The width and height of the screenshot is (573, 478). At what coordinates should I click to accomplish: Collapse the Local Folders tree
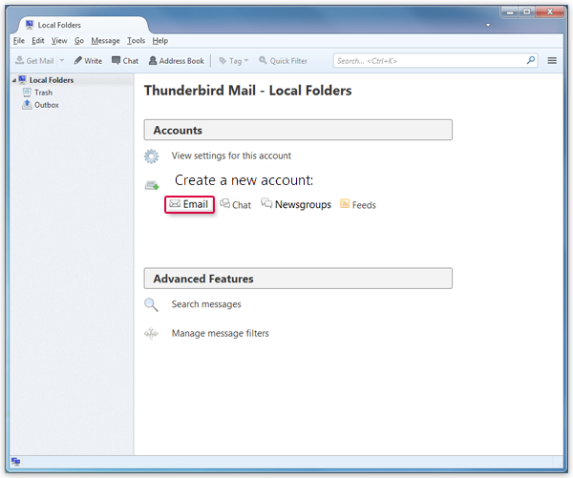tap(13, 80)
